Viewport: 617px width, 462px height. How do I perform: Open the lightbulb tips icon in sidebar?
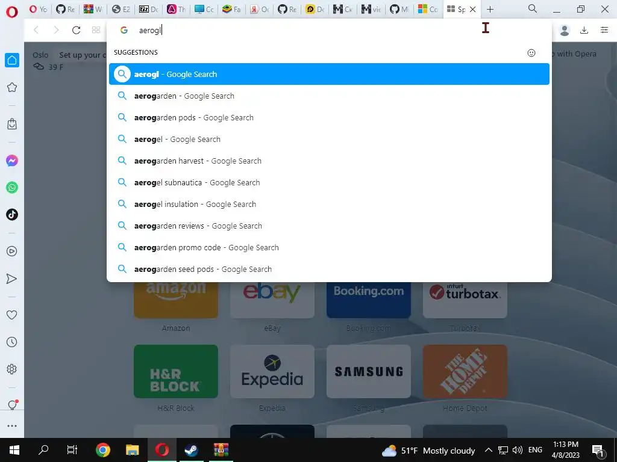click(x=12, y=405)
